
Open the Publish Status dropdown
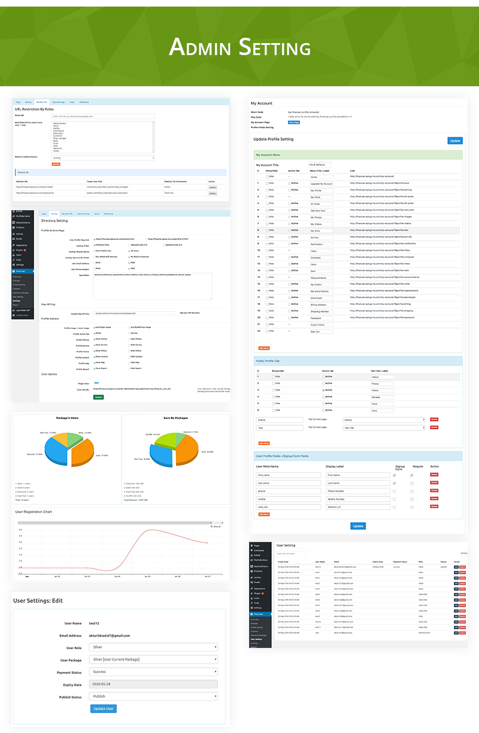click(153, 696)
